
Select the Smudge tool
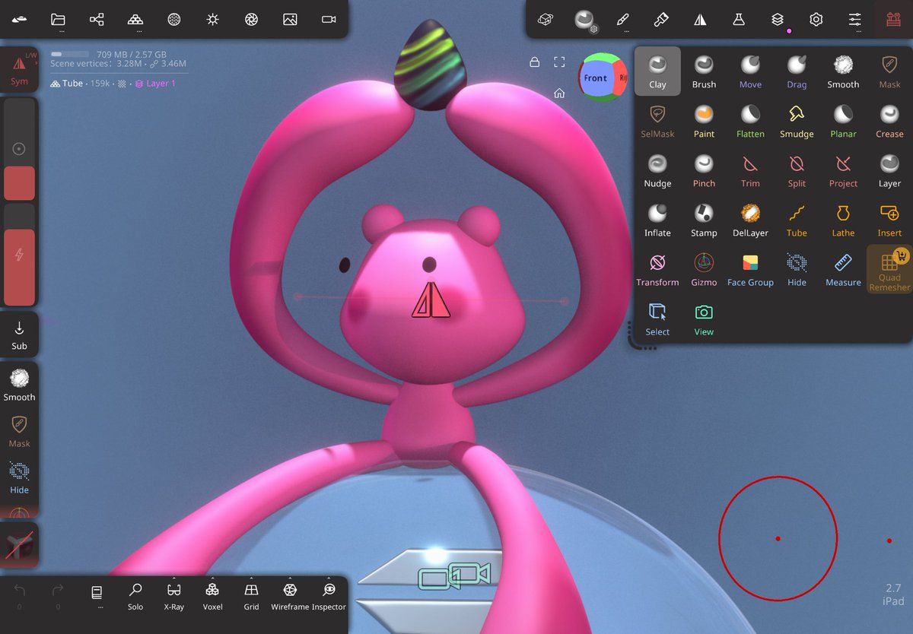coord(797,121)
